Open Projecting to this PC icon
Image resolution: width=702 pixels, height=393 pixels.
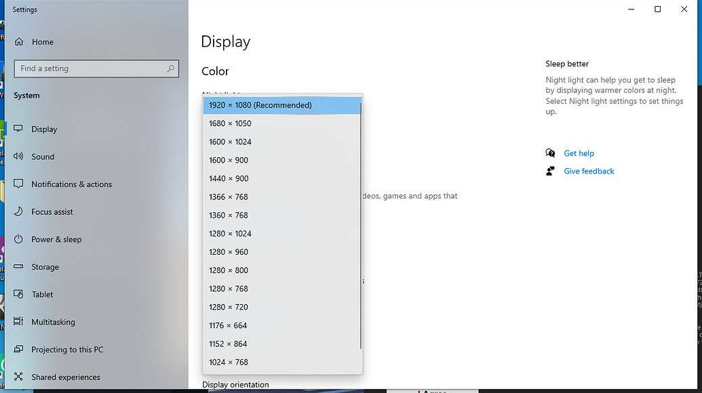click(x=20, y=349)
